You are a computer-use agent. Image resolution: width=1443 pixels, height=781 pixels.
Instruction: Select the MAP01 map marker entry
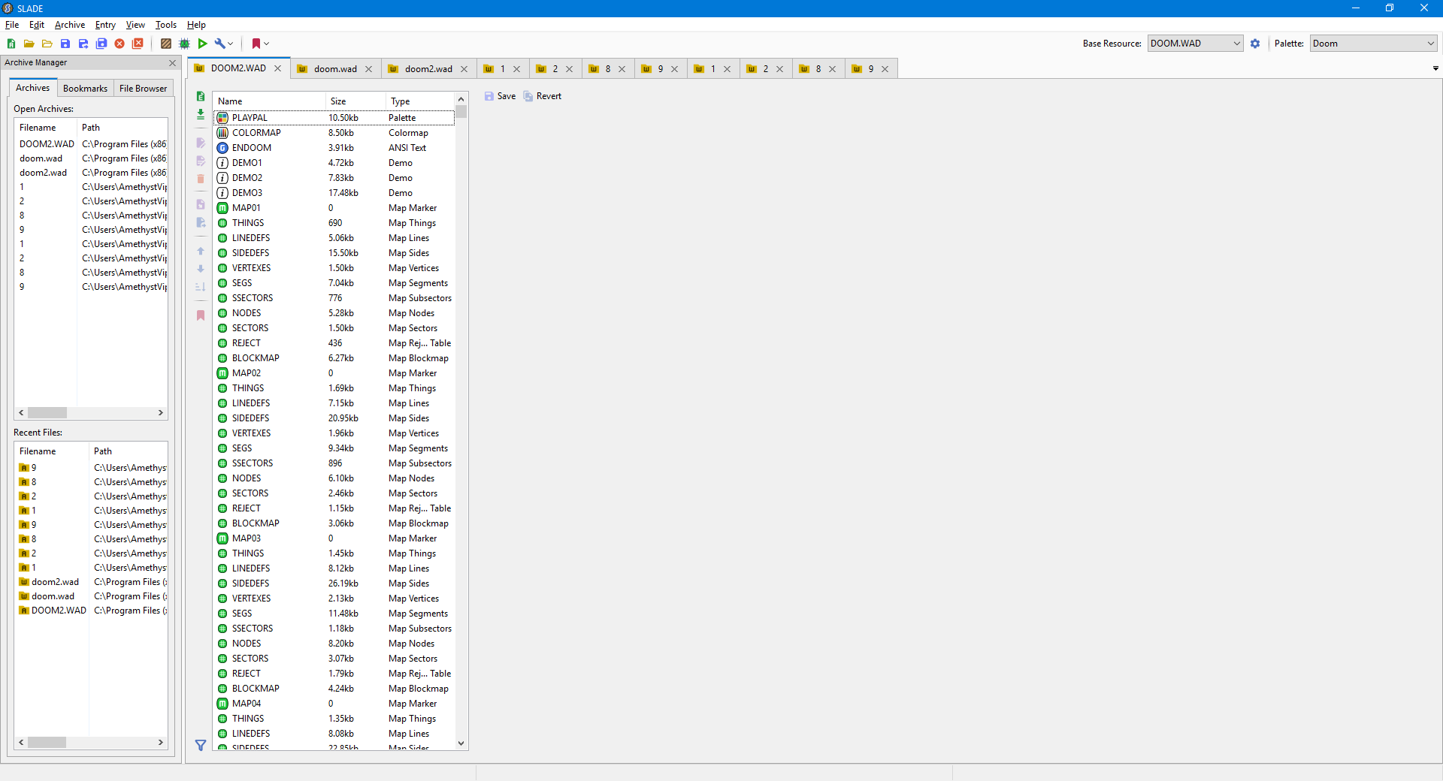334,208
